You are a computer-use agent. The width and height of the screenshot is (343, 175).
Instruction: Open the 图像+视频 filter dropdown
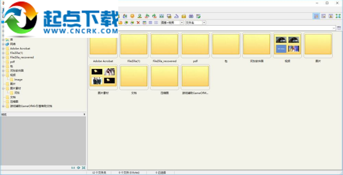click(182, 23)
